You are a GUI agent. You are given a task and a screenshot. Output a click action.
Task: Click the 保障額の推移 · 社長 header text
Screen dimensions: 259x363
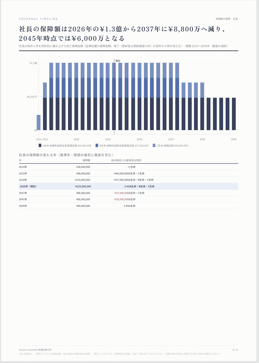227,19
